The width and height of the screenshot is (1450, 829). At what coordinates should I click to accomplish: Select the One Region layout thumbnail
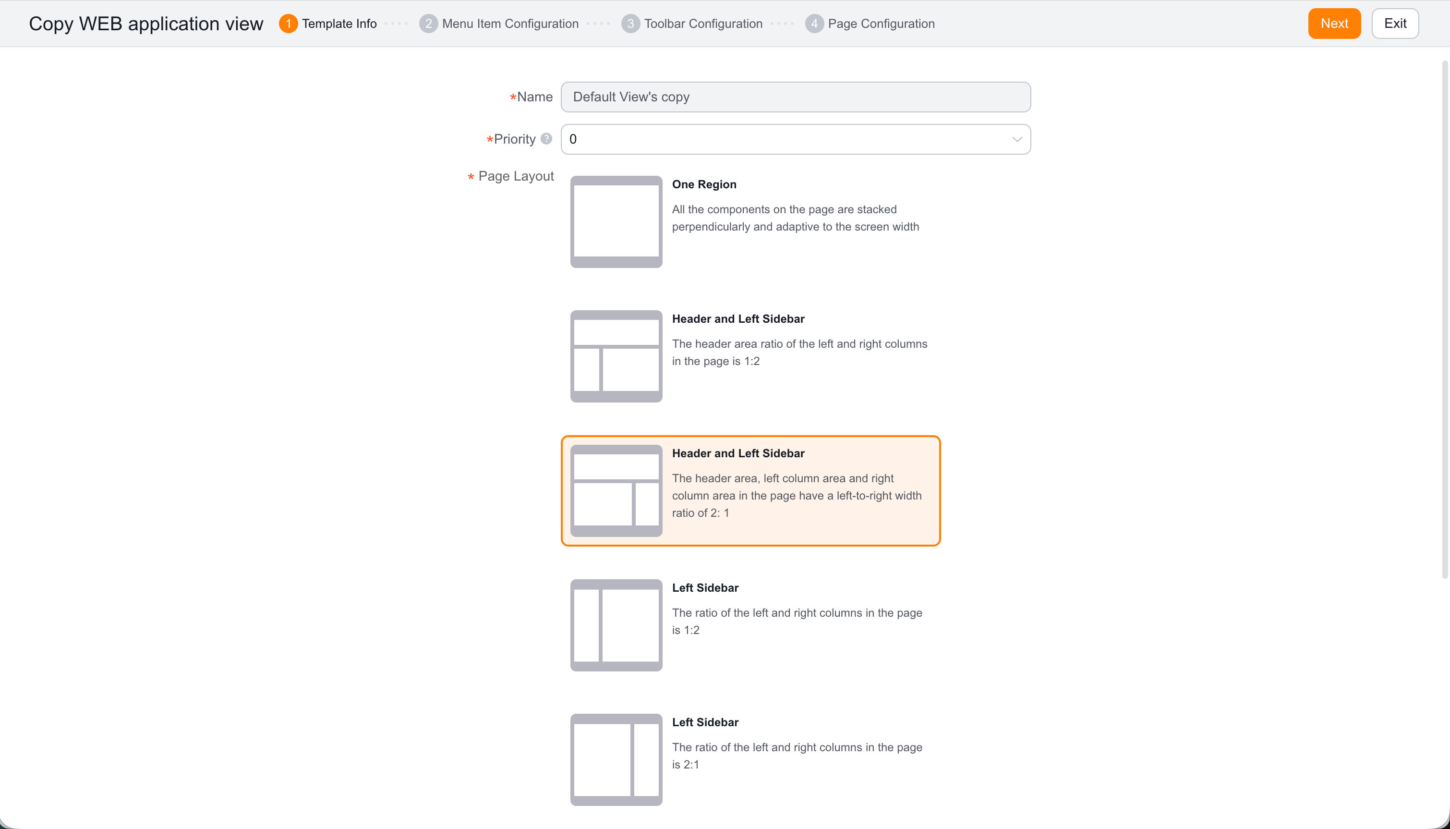(x=616, y=221)
